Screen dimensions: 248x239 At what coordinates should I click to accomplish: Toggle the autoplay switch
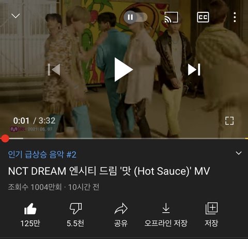click(x=135, y=17)
